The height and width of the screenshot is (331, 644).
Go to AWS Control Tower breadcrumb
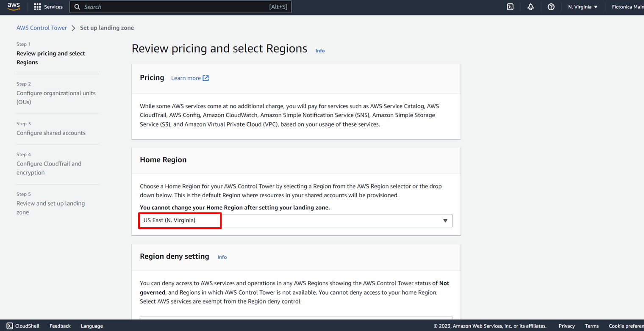(42, 28)
